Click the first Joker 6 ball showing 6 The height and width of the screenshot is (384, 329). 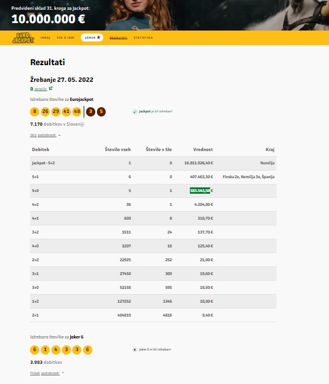tap(35, 350)
